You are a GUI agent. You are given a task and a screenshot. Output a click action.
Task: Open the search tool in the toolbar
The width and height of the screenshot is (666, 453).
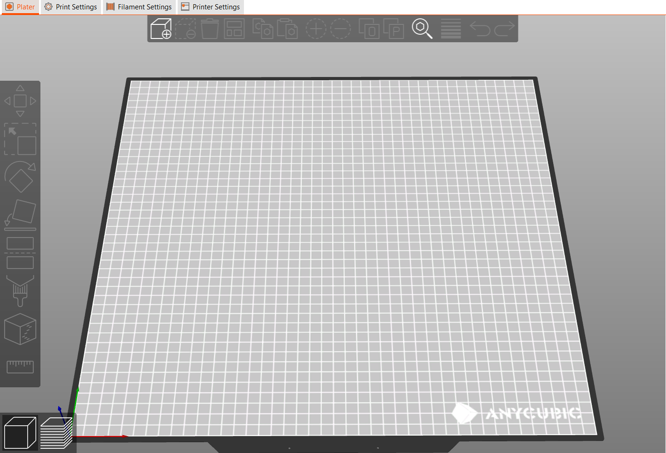pyautogui.click(x=422, y=29)
